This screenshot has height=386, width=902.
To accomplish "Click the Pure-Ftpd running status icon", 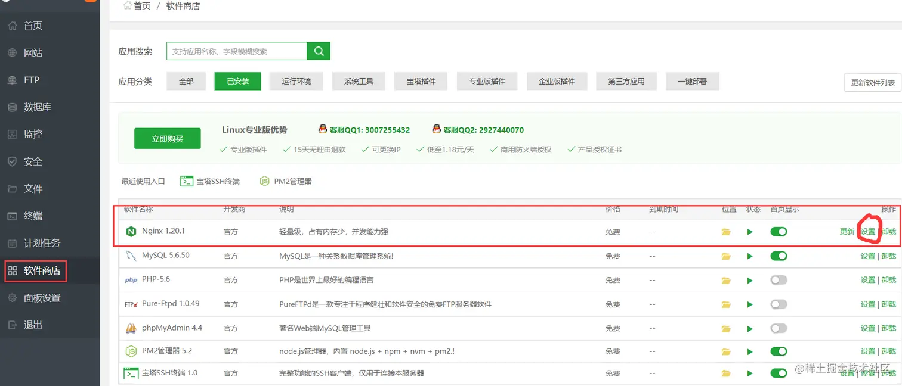I will [750, 304].
